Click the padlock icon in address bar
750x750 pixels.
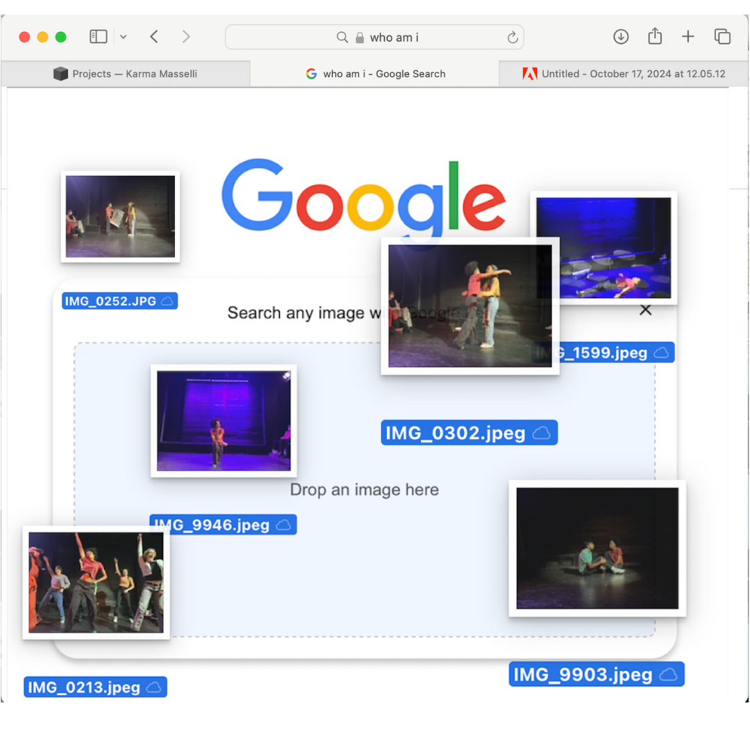[360, 37]
